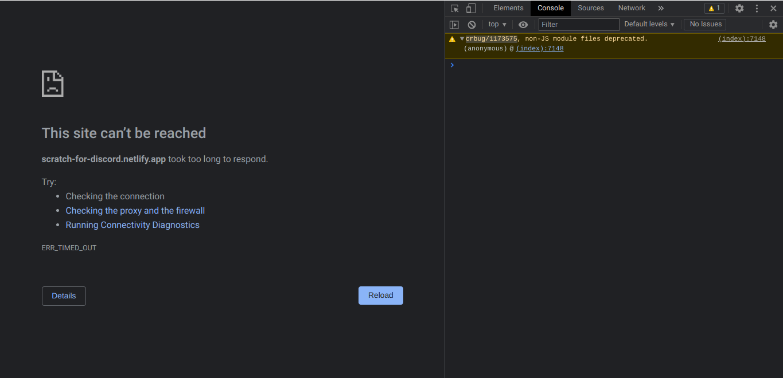Select the inspect element tool
This screenshot has width=783, height=378.
(453, 8)
